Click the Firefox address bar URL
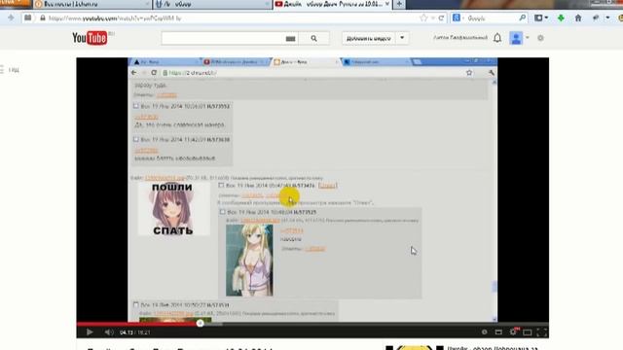 [x=115, y=18]
